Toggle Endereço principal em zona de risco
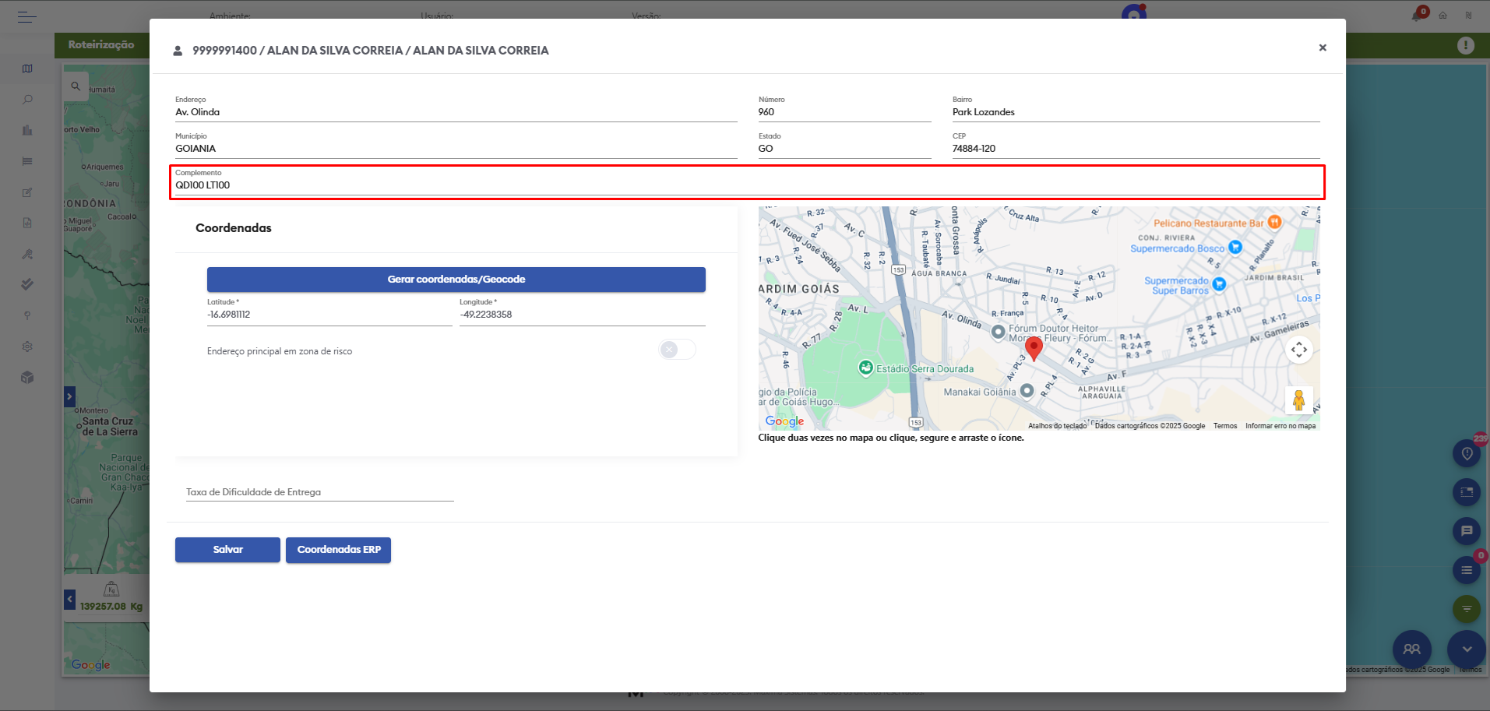Screen dimensions: 1490x711 pyautogui.click(x=677, y=350)
